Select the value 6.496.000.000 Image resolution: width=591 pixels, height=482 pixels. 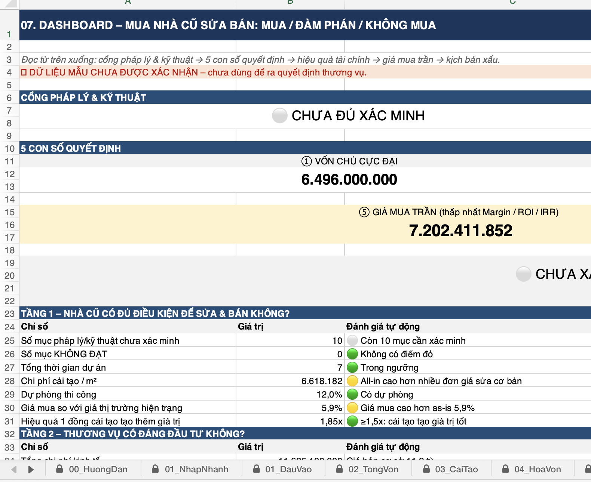349,179
